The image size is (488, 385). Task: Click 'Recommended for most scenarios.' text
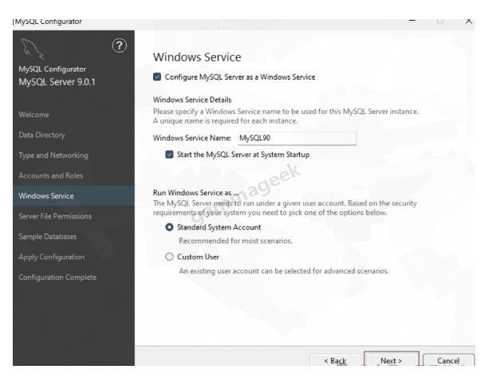click(235, 241)
